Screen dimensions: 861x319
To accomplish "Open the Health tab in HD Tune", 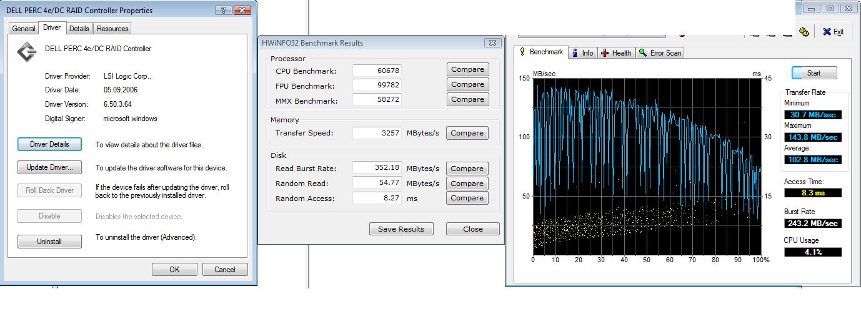I will pos(616,53).
